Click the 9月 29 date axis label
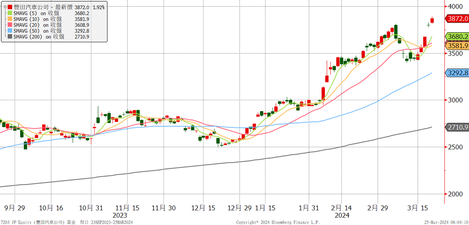469x225 pixels. (14, 208)
